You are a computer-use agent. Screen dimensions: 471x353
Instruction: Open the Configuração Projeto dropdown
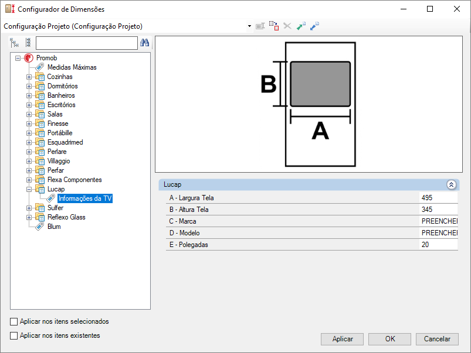point(249,26)
